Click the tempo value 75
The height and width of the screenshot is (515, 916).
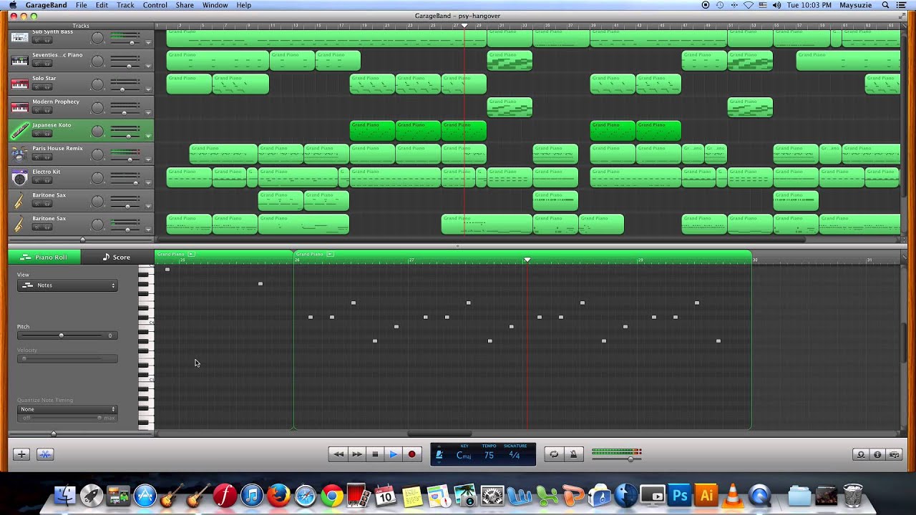pos(489,456)
